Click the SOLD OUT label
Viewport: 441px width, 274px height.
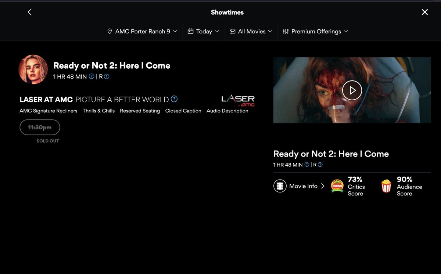click(x=48, y=141)
